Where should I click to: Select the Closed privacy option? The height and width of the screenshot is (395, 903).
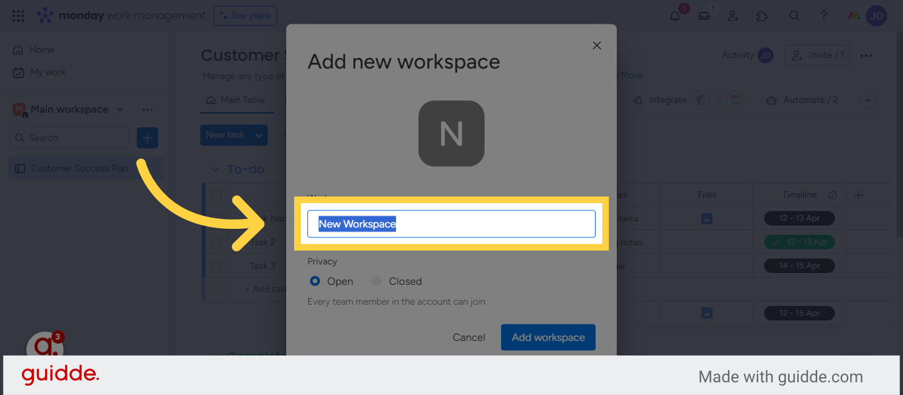tap(377, 281)
